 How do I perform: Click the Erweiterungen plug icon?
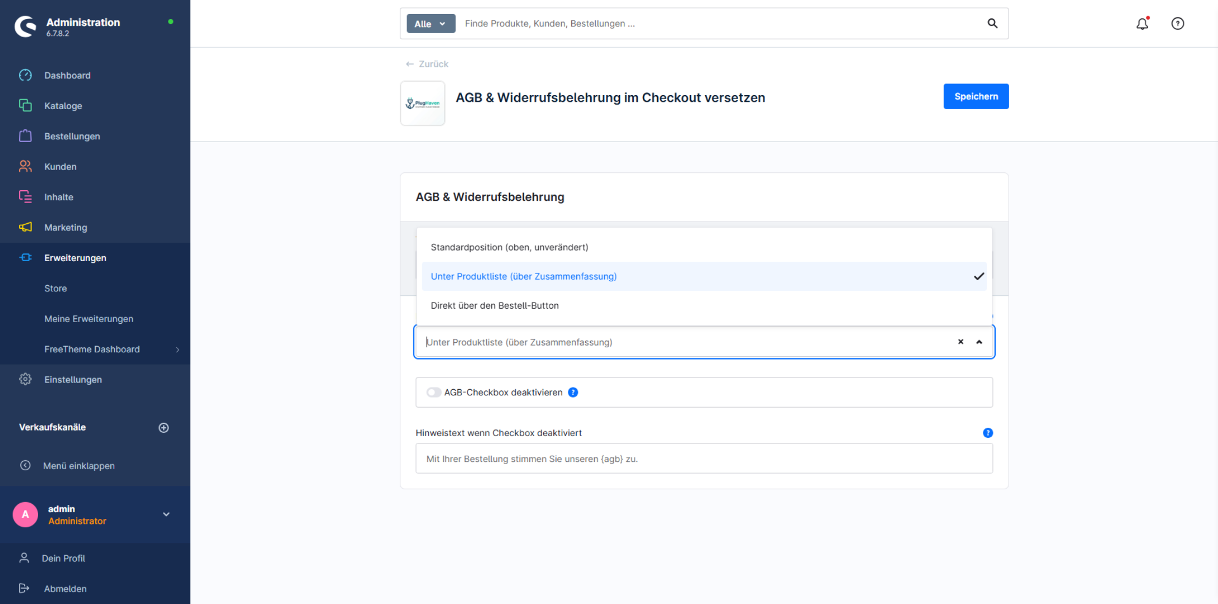coord(25,257)
